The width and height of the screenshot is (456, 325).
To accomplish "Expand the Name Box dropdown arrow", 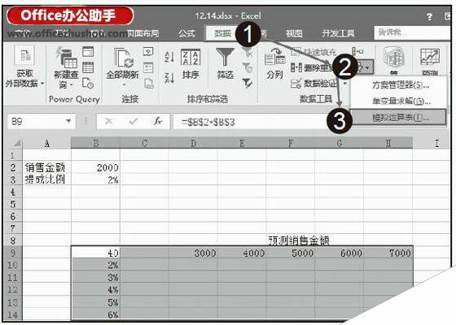I will point(68,121).
